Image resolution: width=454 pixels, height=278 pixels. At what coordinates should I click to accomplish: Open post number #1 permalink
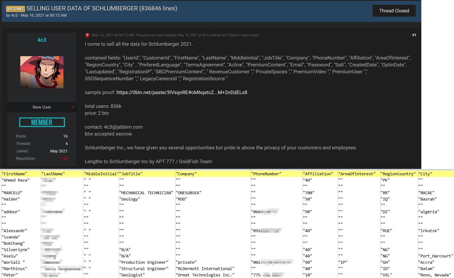414,35
